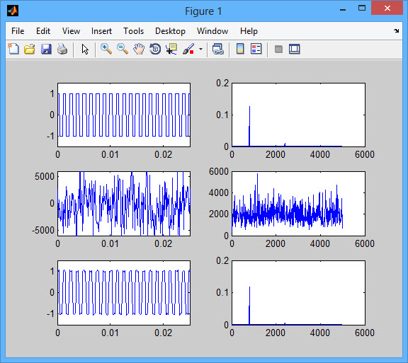Screen dimensions: 408x363
Task: Activate the Pan hand tool
Action: tap(139, 49)
